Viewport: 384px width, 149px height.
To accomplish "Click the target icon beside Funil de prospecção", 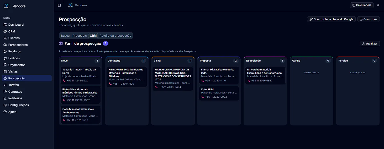I will [x=61, y=43].
